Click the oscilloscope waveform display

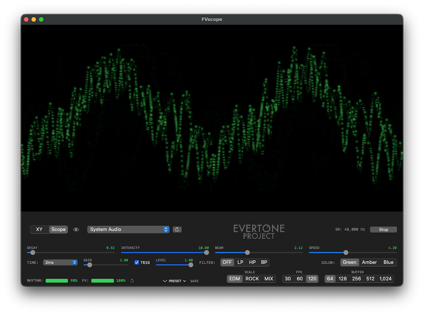click(x=212, y=118)
